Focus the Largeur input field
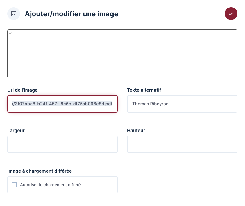This screenshot has width=245, height=206. [62, 144]
